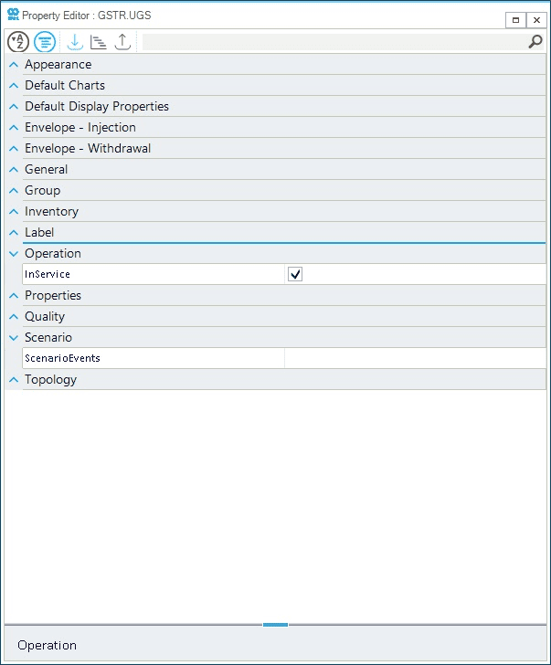Select the Operation header text

coord(53,253)
